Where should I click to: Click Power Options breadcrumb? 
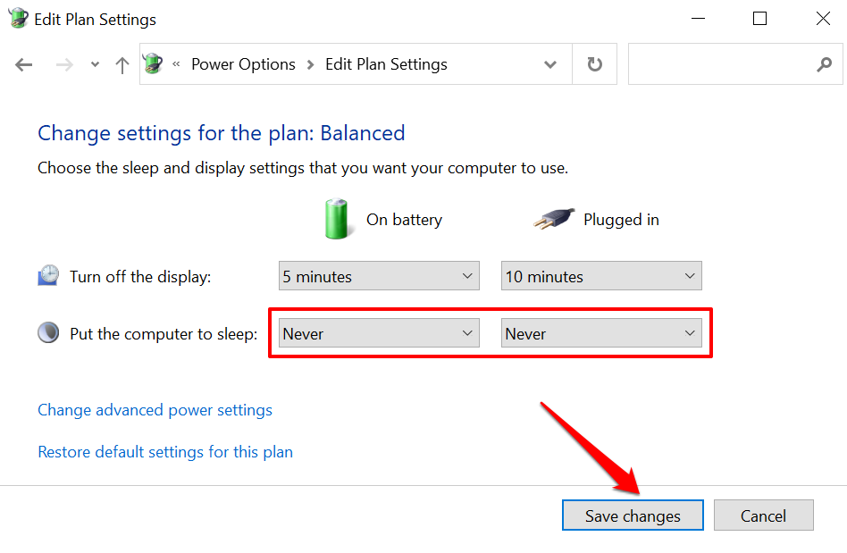[x=243, y=64]
